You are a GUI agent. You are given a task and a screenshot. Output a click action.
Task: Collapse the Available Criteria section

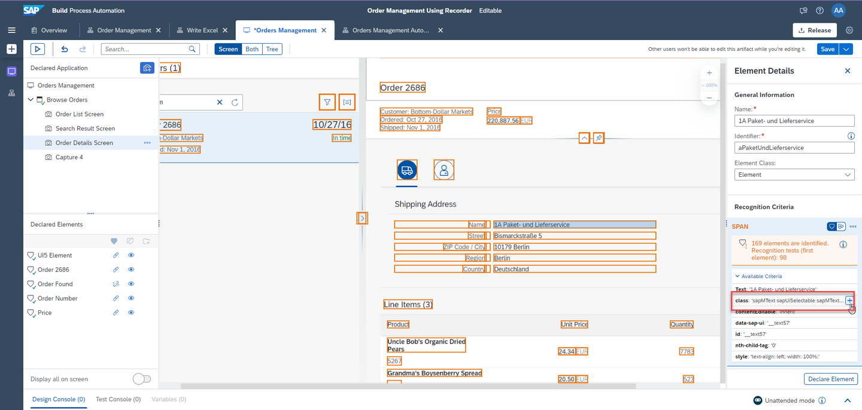[736, 276]
